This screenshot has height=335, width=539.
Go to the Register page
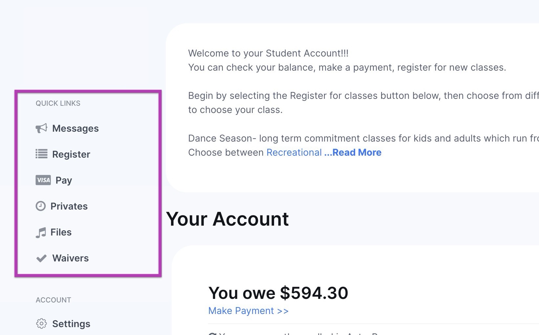click(71, 154)
